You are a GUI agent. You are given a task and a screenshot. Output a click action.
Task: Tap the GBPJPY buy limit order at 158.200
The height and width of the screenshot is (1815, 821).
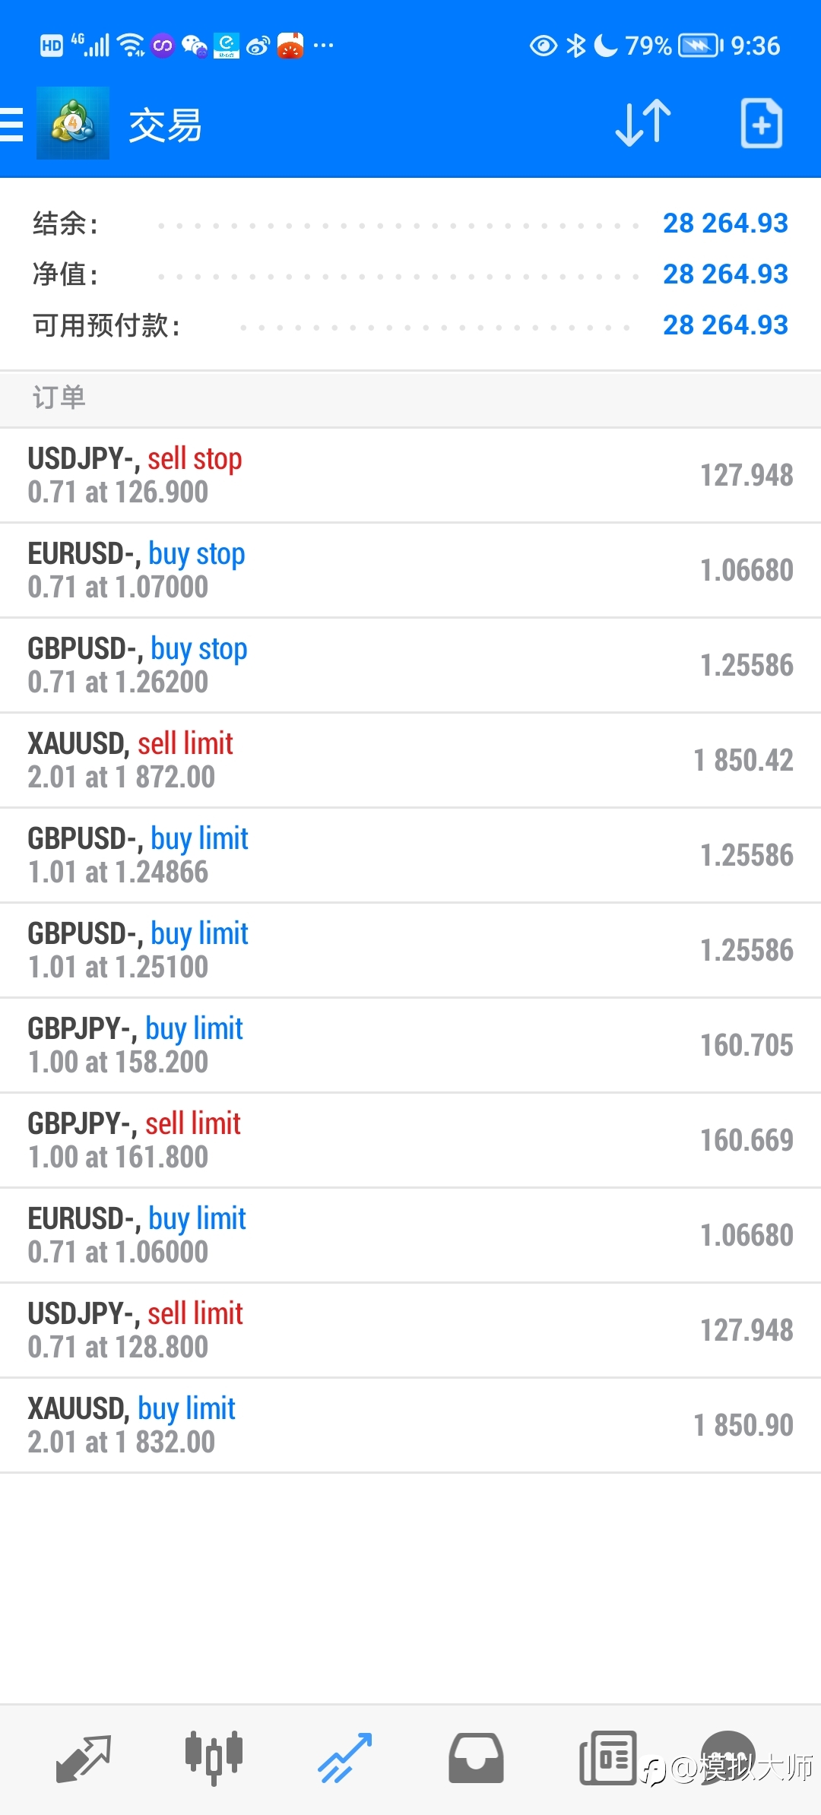pos(410,1045)
